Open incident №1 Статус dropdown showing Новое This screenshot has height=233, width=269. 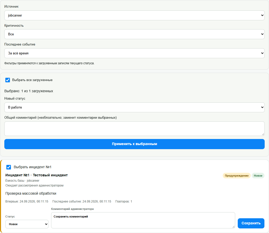[x=27, y=224]
